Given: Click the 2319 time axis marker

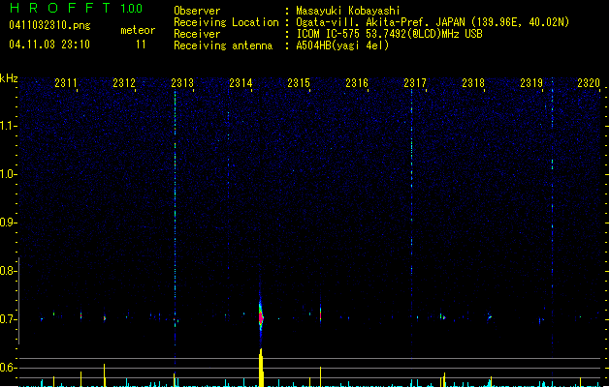Looking at the screenshot, I should point(531,83).
